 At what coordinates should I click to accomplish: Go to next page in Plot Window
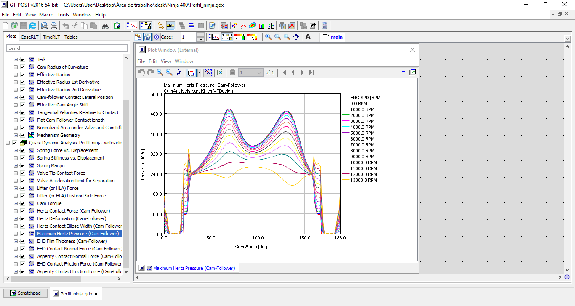click(x=302, y=72)
